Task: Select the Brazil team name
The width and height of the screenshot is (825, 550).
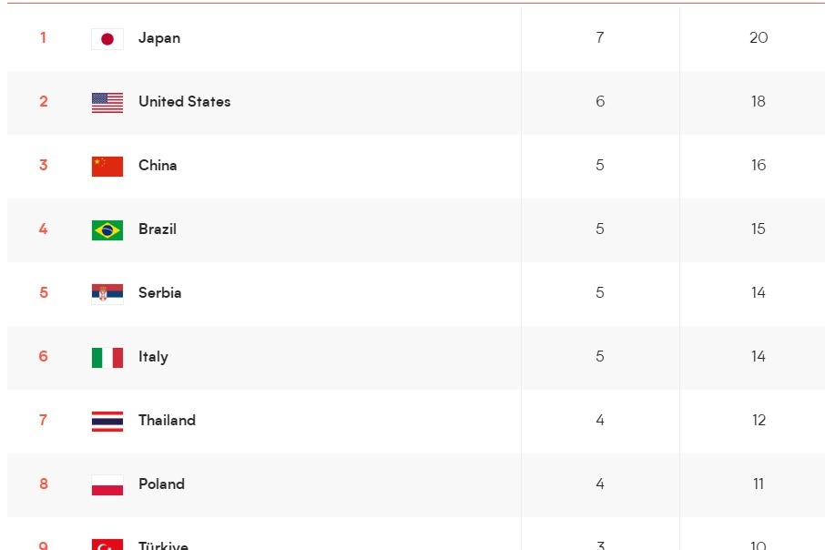Action: (x=158, y=229)
